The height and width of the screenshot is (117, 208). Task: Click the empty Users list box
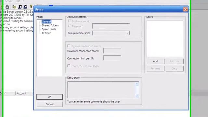pyautogui.click(x=165, y=38)
